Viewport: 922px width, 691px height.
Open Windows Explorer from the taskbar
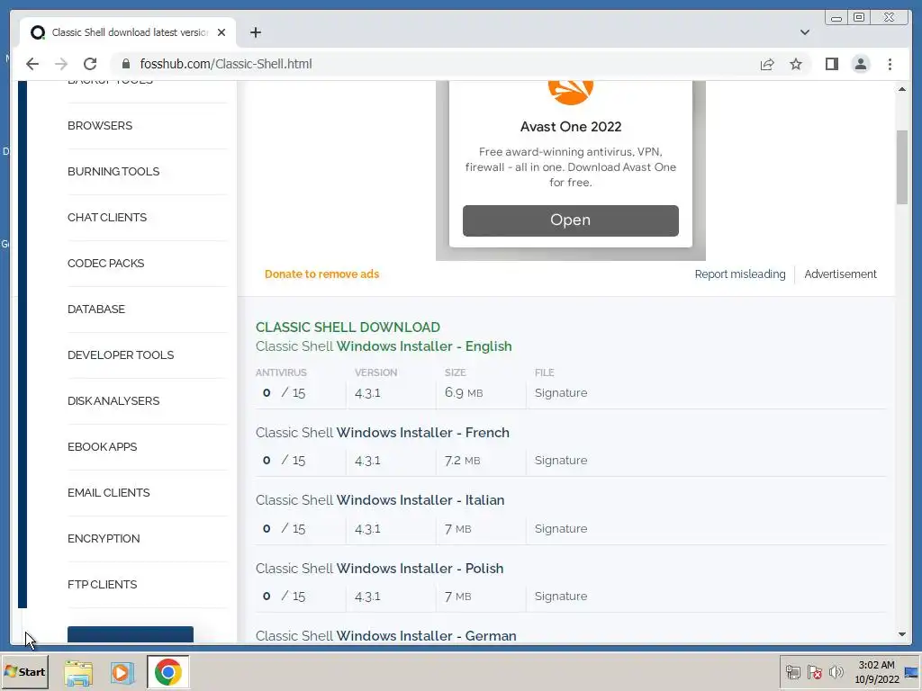[78, 672]
